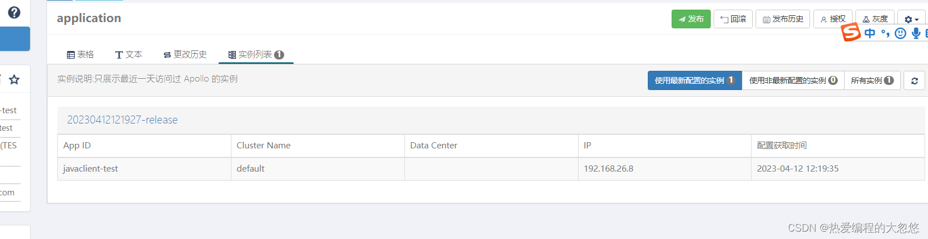This screenshot has height=239, width=928.
Task: Show instances using non-latest configuration
Action: point(793,80)
